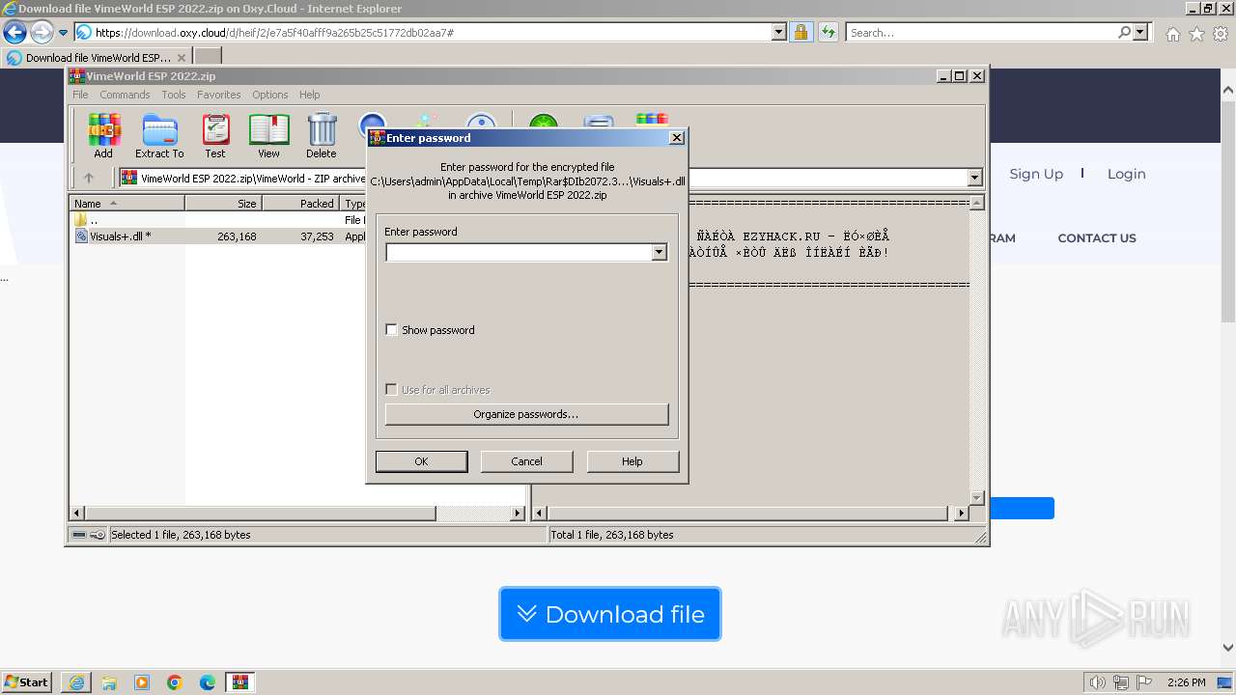Click the blue Download file button
1236x695 pixels.
pyautogui.click(x=610, y=614)
